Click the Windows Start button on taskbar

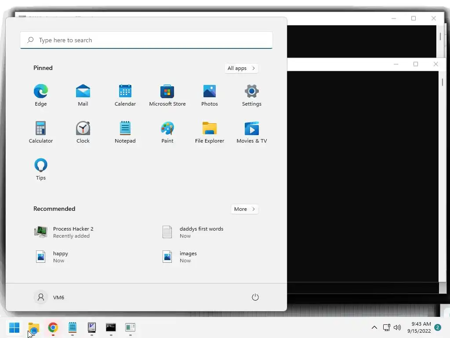click(x=14, y=327)
